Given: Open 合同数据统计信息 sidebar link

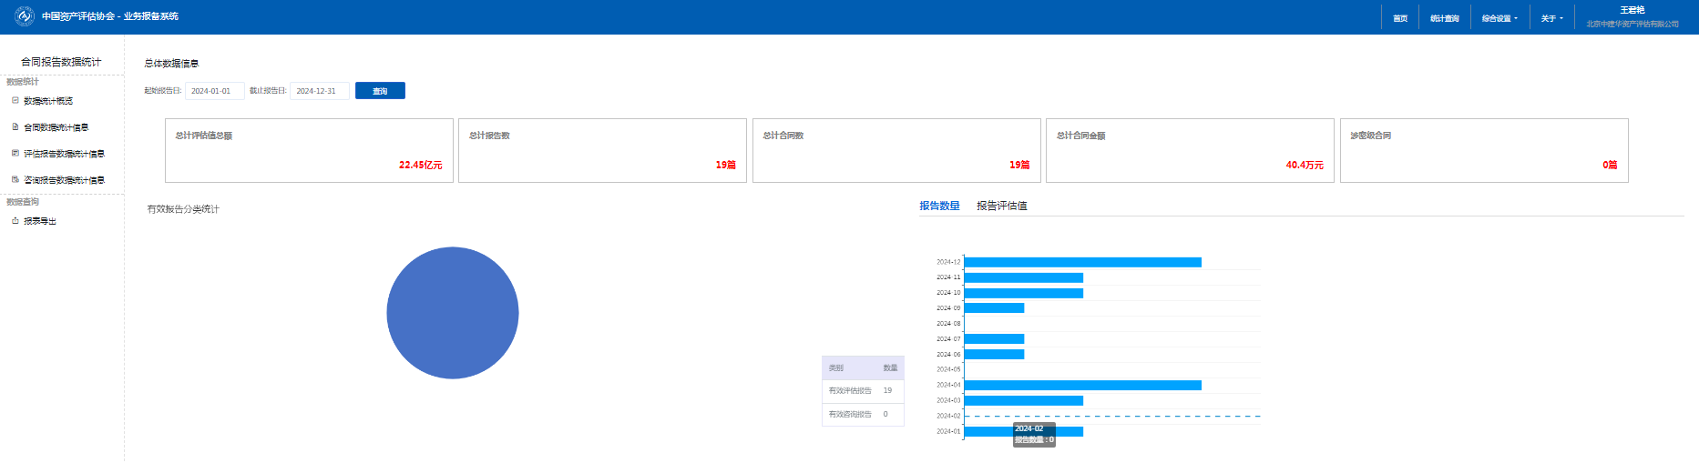Looking at the screenshot, I should point(56,127).
